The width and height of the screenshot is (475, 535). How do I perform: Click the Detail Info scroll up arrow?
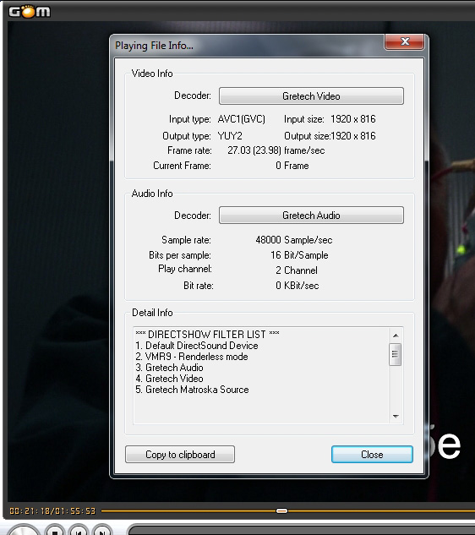396,336
